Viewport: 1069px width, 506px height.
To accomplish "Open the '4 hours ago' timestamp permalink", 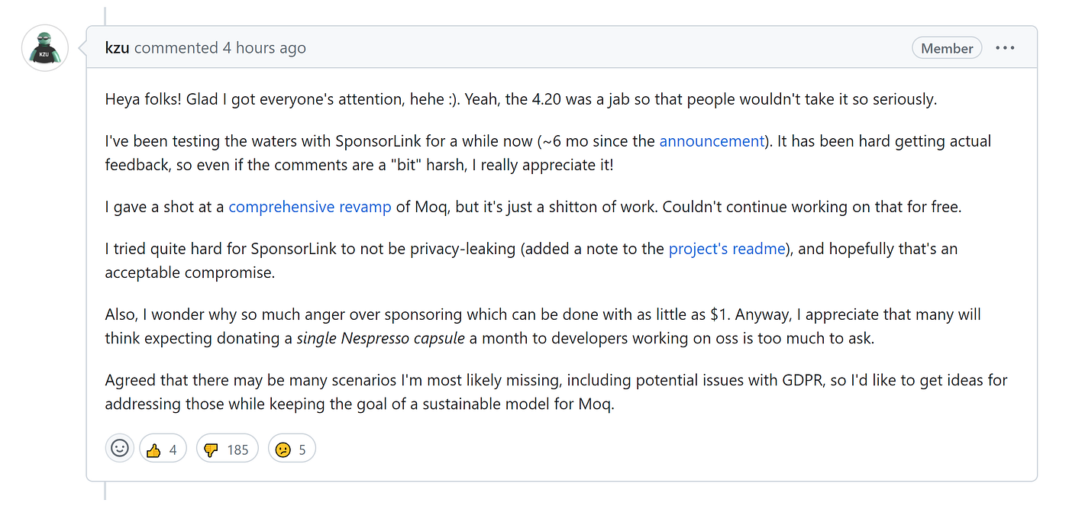I will tap(264, 47).
